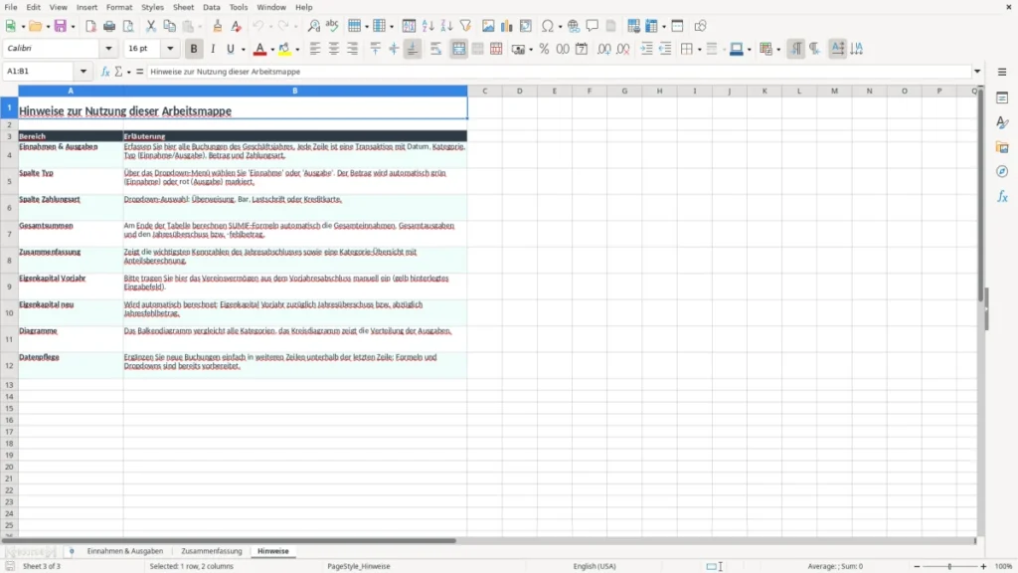Click the Print icon
The height and width of the screenshot is (573, 1018).
(109, 26)
